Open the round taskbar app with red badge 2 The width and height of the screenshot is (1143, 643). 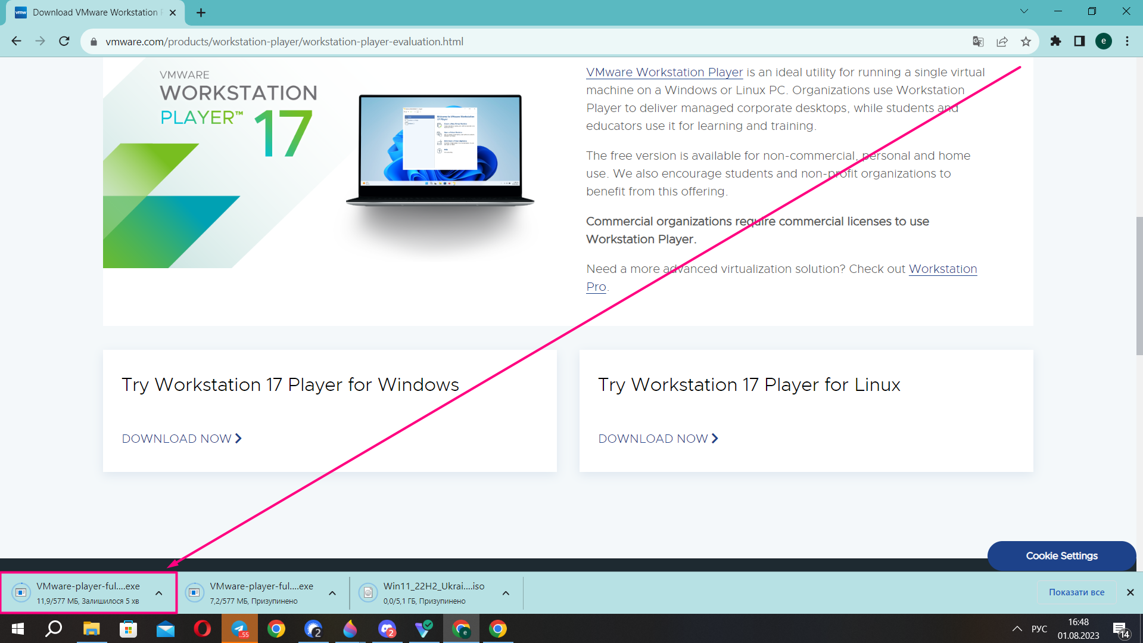coord(387,629)
